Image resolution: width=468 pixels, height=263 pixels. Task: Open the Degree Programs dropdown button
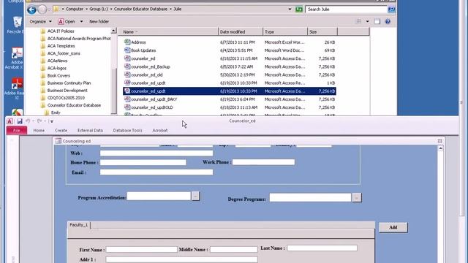(x=357, y=197)
